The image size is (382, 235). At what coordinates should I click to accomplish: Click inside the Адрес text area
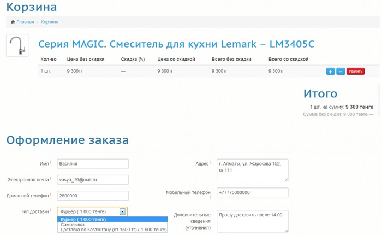(x=252, y=169)
